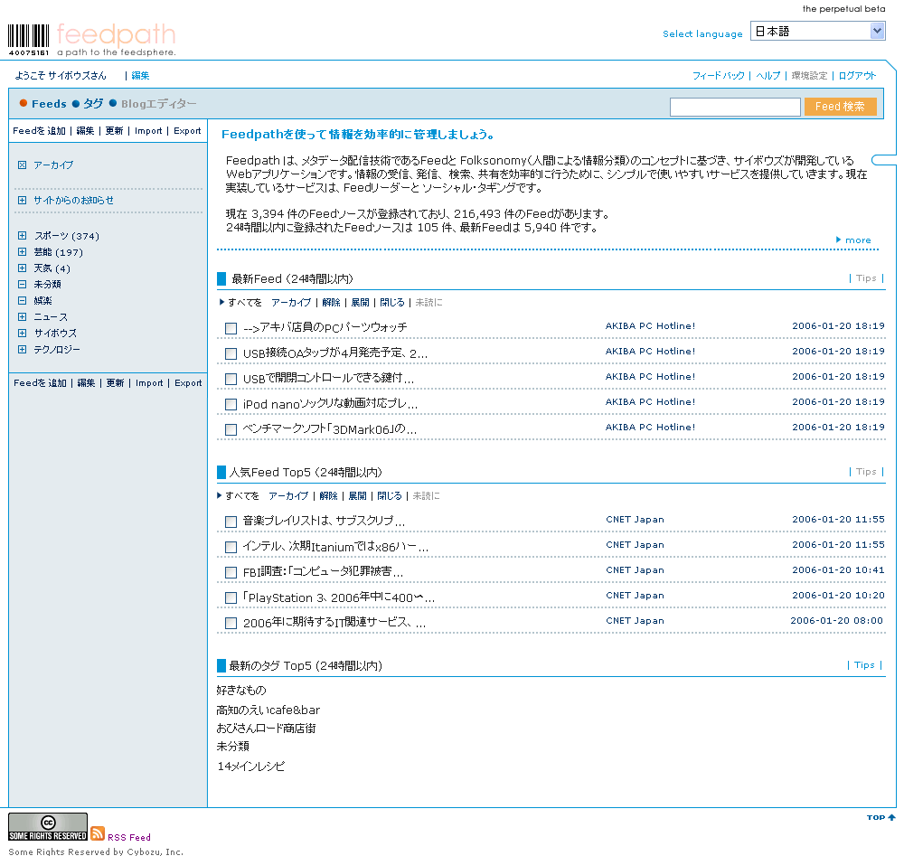Expand the 芸能 (197) folder
Screen dimensions: 904x856
click(x=22, y=251)
